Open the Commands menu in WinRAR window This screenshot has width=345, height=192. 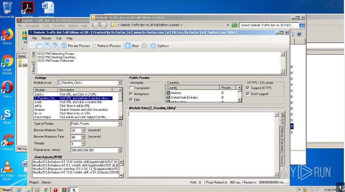tap(32, 26)
